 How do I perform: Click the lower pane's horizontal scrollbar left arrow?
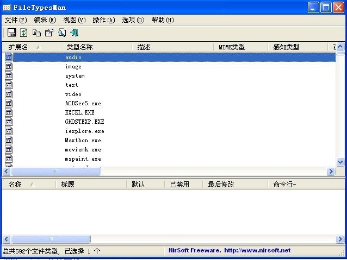pyautogui.click(x=6, y=239)
